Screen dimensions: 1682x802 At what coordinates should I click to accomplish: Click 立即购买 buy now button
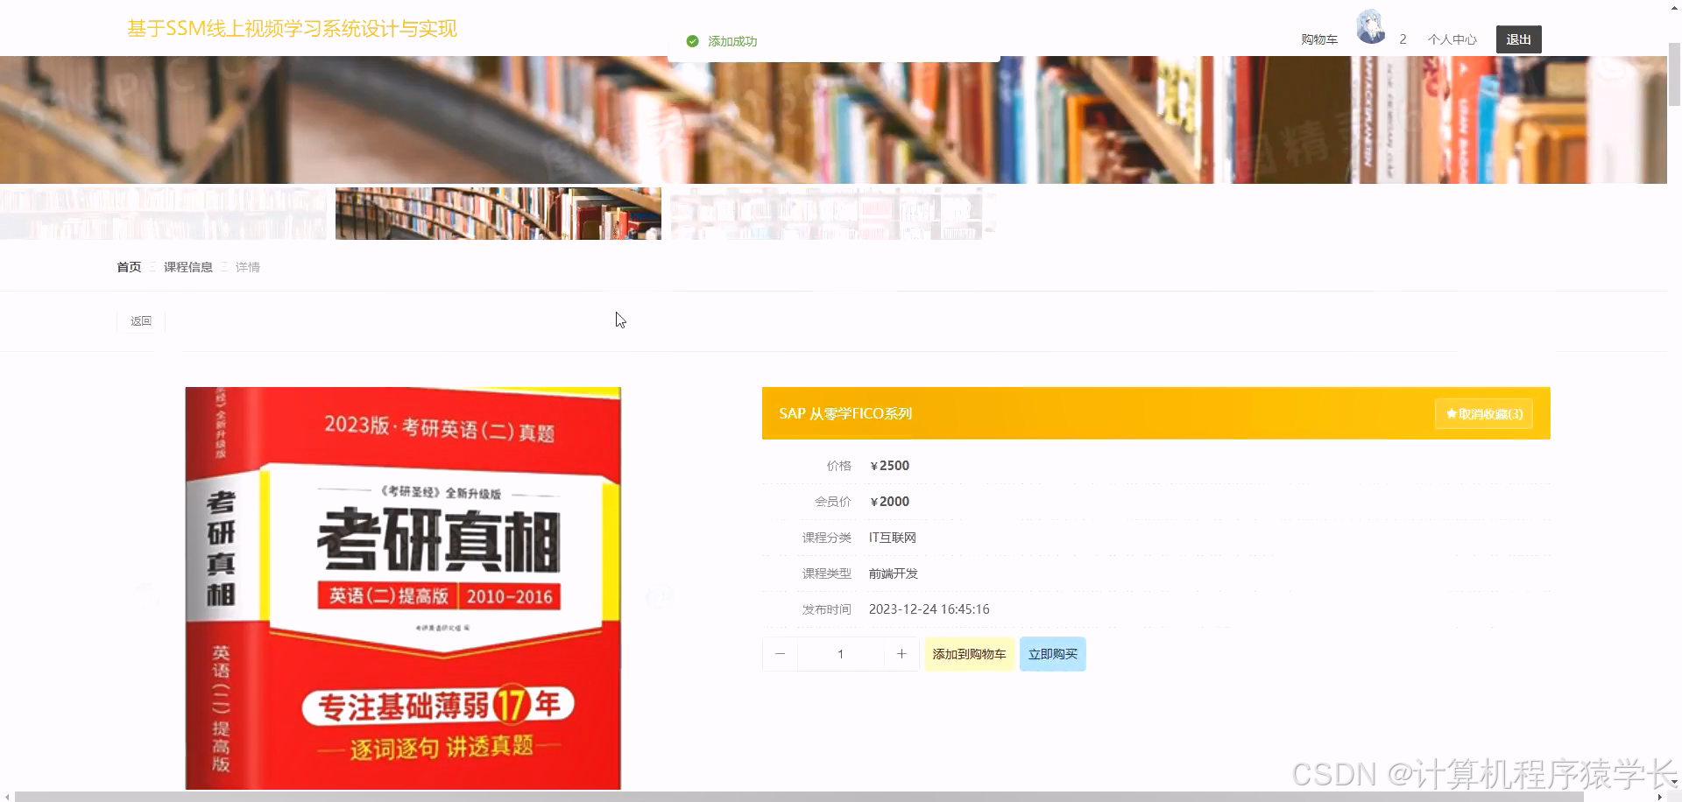(1053, 654)
